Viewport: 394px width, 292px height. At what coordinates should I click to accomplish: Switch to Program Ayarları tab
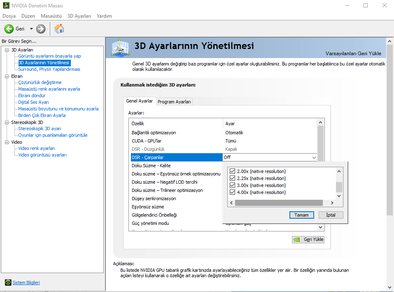(175, 102)
